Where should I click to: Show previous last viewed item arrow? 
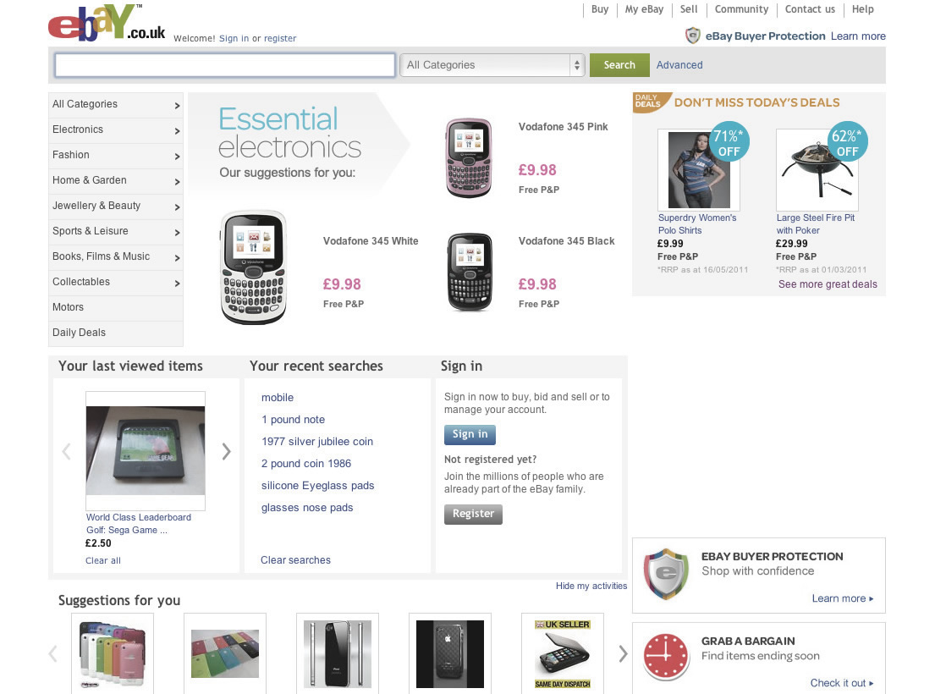pos(67,451)
